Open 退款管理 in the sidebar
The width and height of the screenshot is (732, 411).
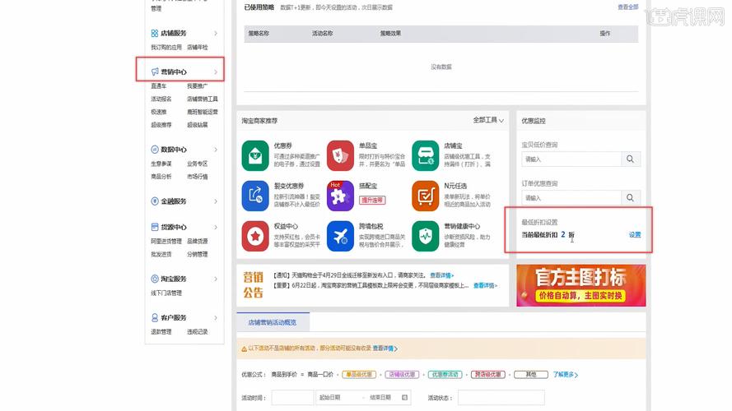[161, 332]
